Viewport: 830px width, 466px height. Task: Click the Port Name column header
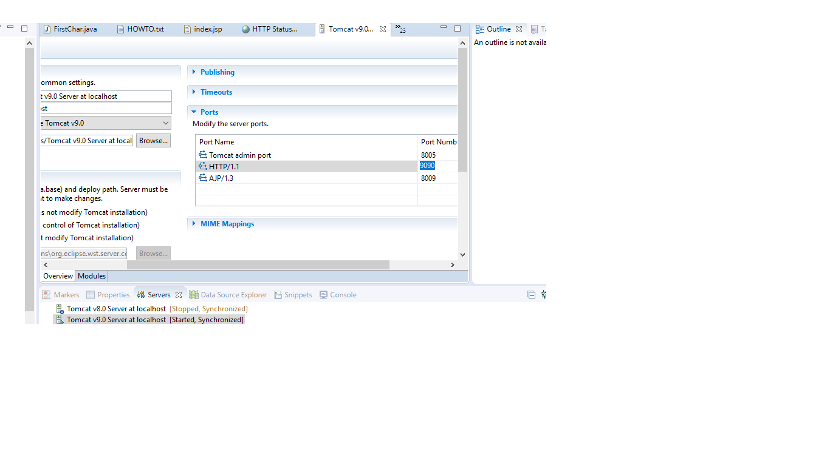(x=306, y=142)
